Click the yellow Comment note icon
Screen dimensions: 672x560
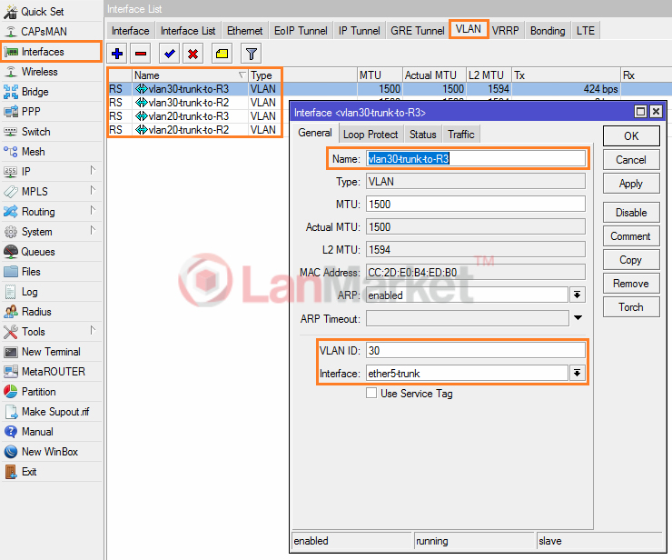pyautogui.click(x=222, y=54)
